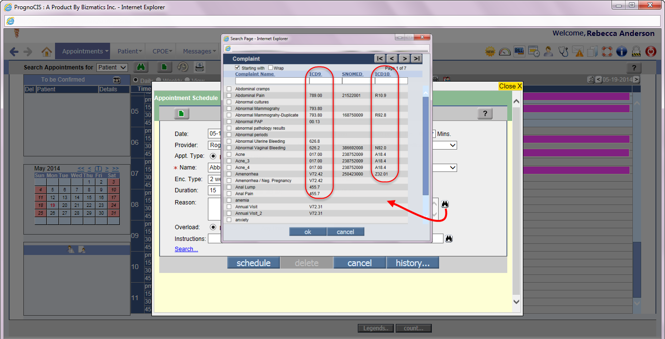Image resolution: width=665 pixels, height=339 pixels.
Task: Click binoculars icon next to Reason field
Action: pos(445,204)
